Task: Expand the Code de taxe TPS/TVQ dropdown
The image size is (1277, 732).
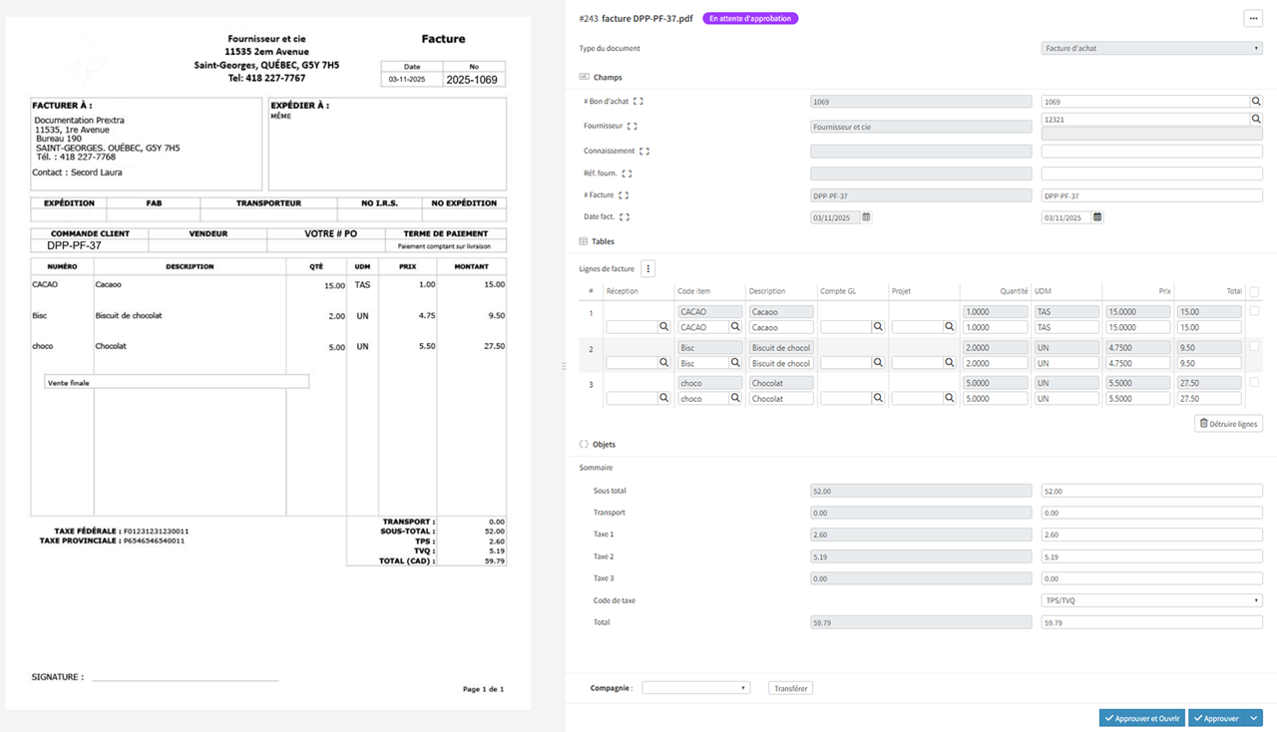Action: pyautogui.click(x=1151, y=600)
